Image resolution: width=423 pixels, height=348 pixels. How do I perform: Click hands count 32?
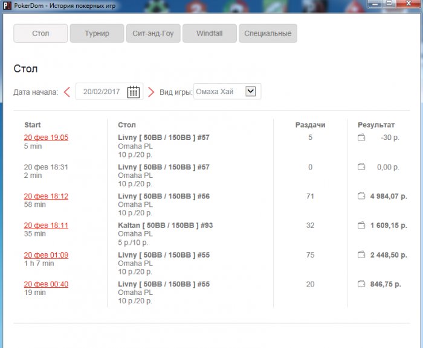(x=310, y=225)
